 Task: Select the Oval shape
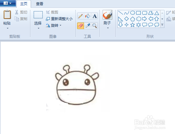133,13
